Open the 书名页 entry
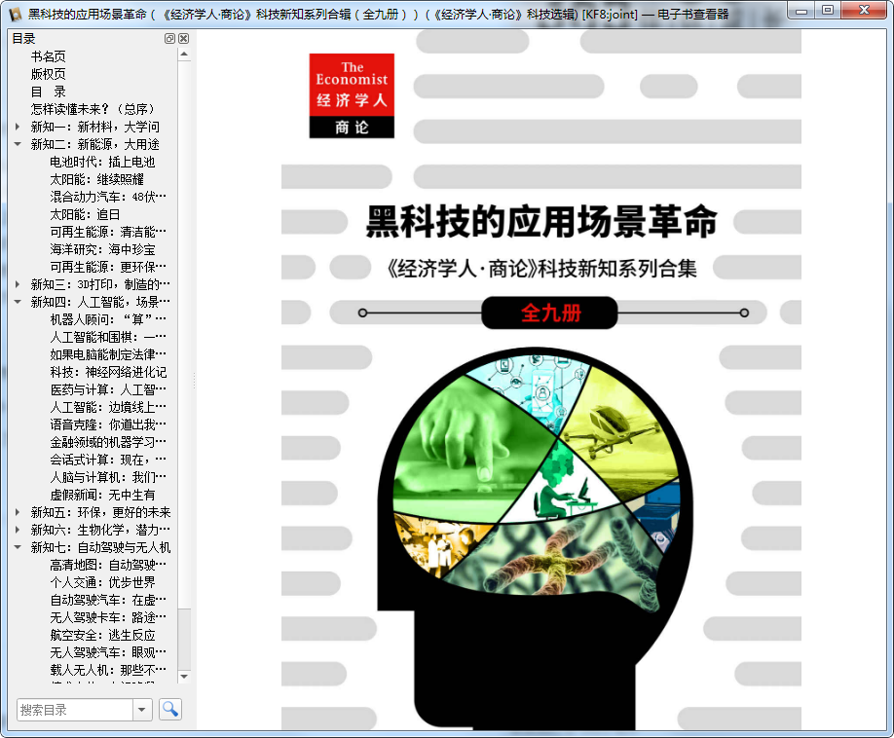The height and width of the screenshot is (738, 894). point(48,56)
